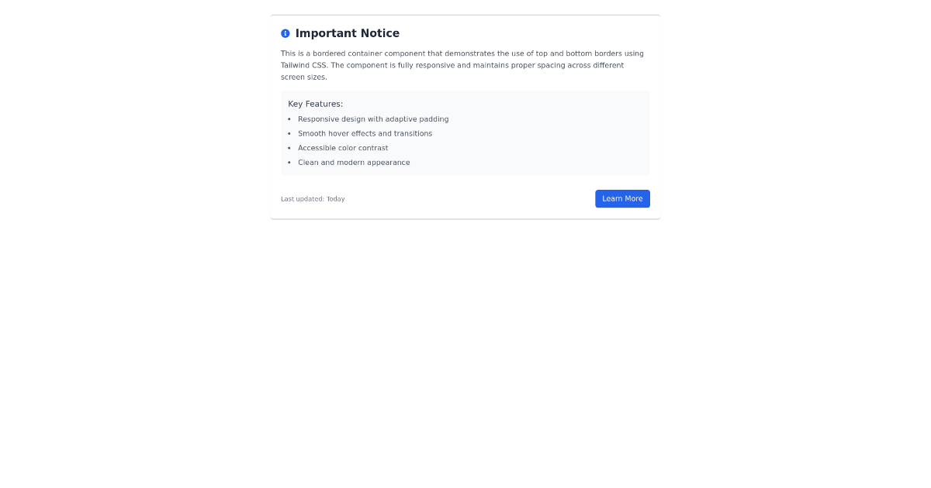The image size is (931, 488).
Task: Click inside the white notice card container
Action: tap(465, 182)
